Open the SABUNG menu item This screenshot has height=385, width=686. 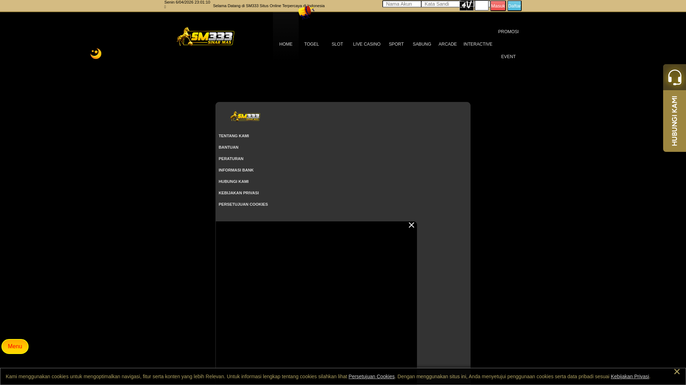[x=422, y=44]
